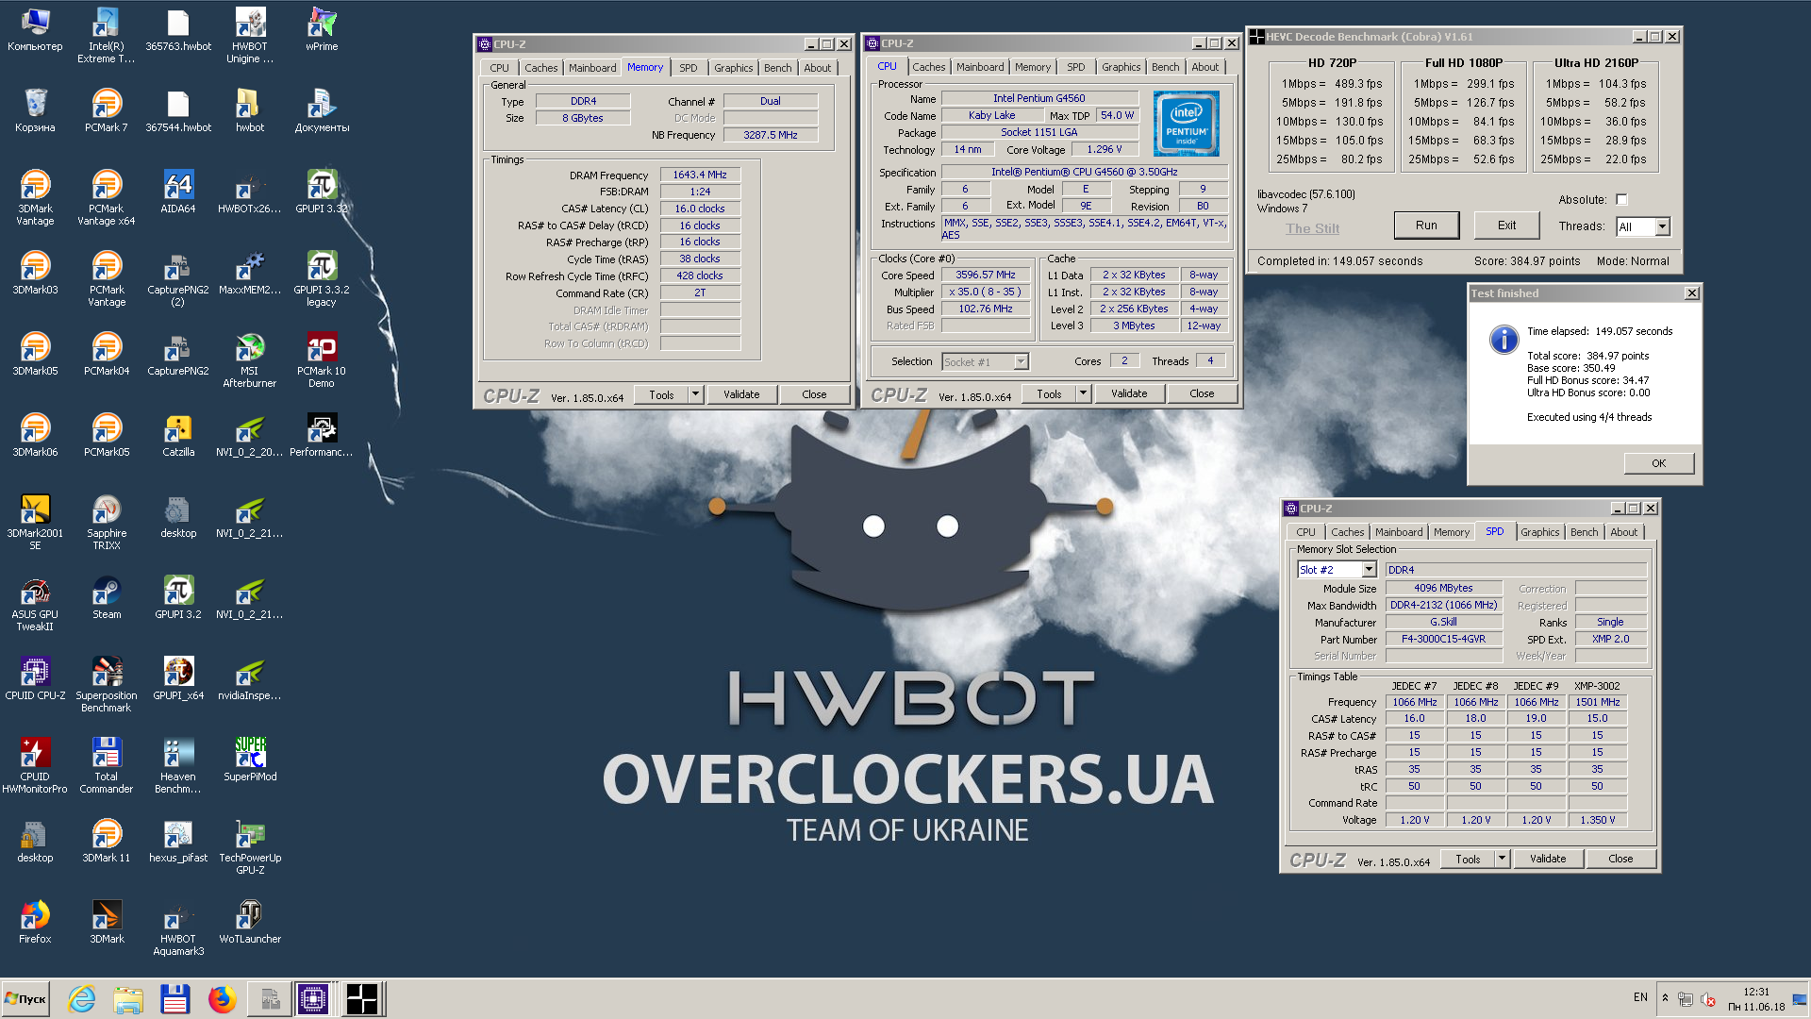Open the WoTLauncher desktop icon
Viewport: 1811px width, 1019px height.
point(250,923)
